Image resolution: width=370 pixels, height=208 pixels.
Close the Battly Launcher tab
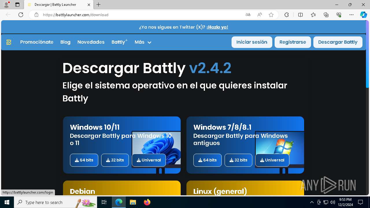click(x=89, y=5)
